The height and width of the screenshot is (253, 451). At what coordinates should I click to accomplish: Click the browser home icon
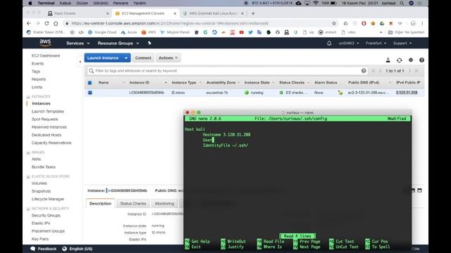click(56, 23)
